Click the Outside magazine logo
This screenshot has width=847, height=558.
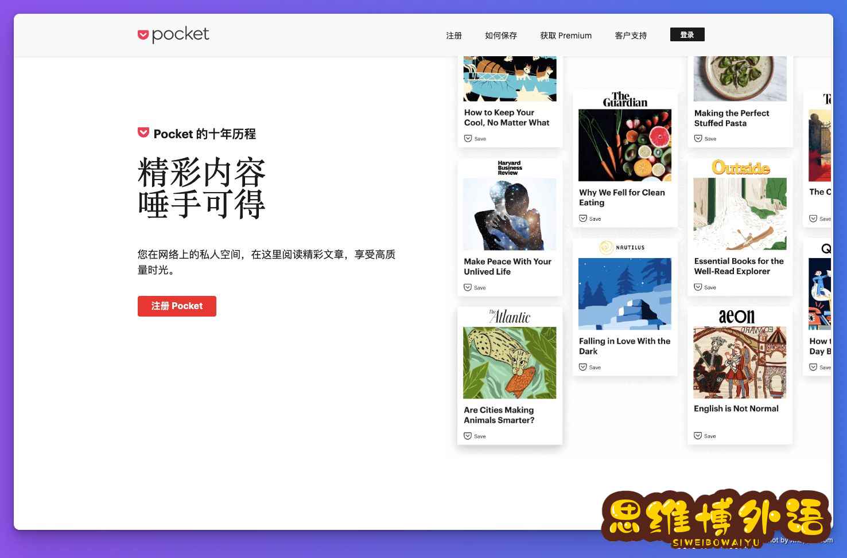[x=741, y=167]
